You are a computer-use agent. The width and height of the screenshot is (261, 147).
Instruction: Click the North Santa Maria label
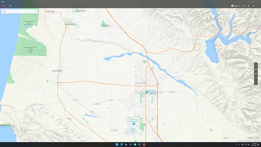[140, 83]
